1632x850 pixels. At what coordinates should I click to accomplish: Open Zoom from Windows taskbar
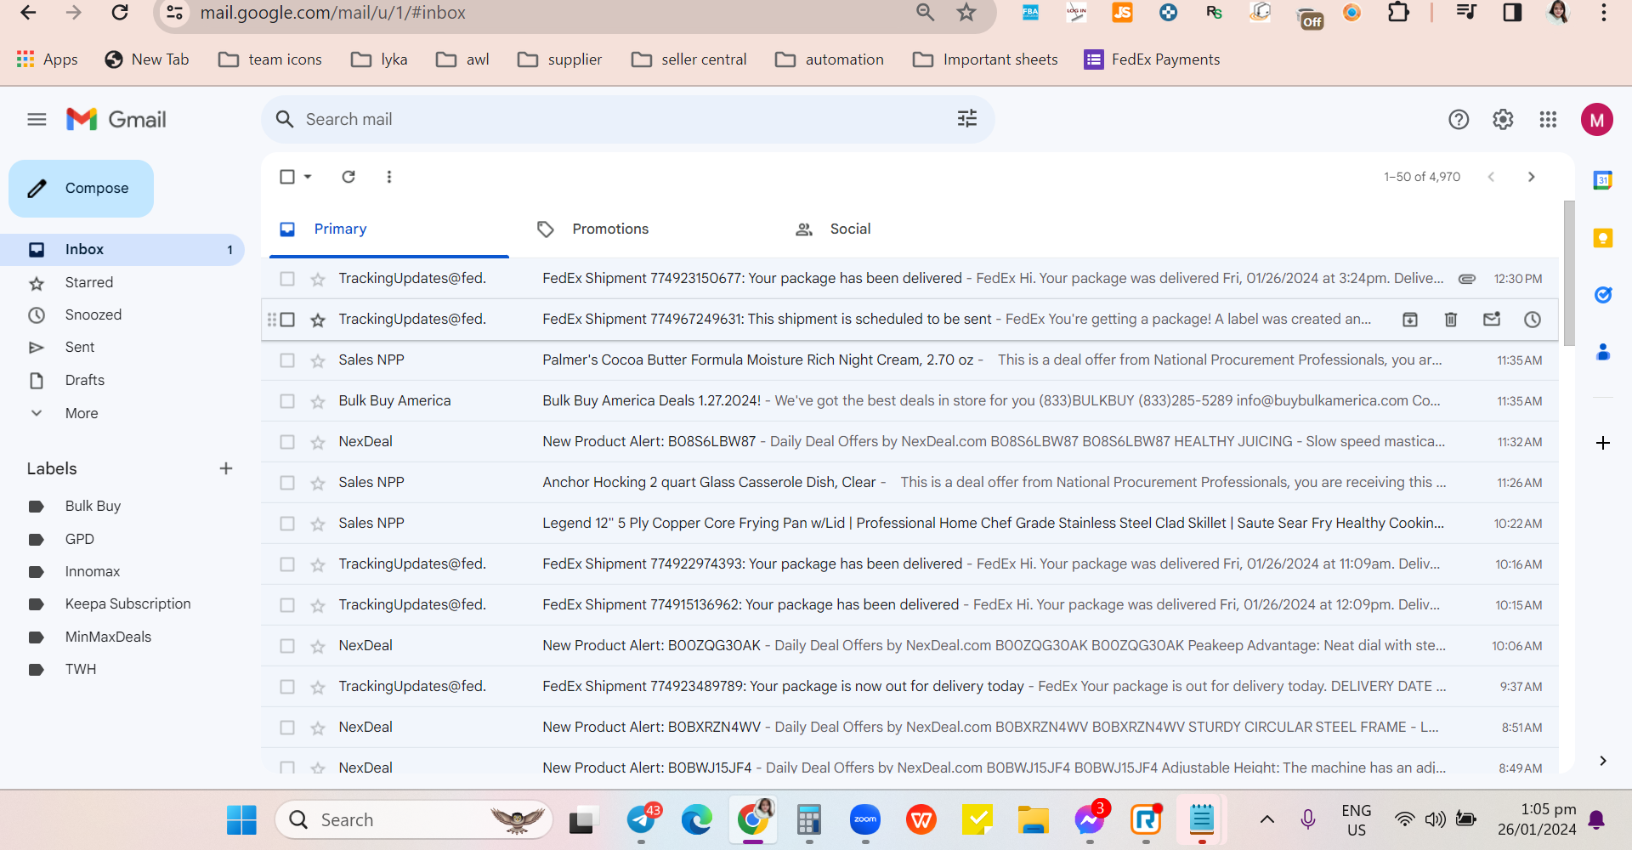pyautogui.click(x=865, y=819)
